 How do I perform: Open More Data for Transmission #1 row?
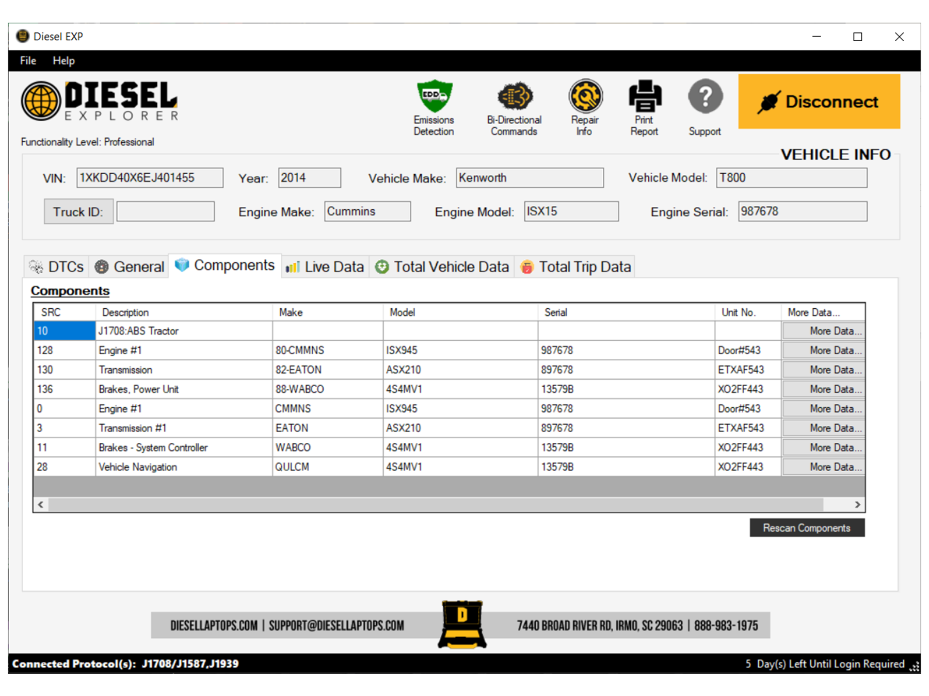[x=824, y=428]
